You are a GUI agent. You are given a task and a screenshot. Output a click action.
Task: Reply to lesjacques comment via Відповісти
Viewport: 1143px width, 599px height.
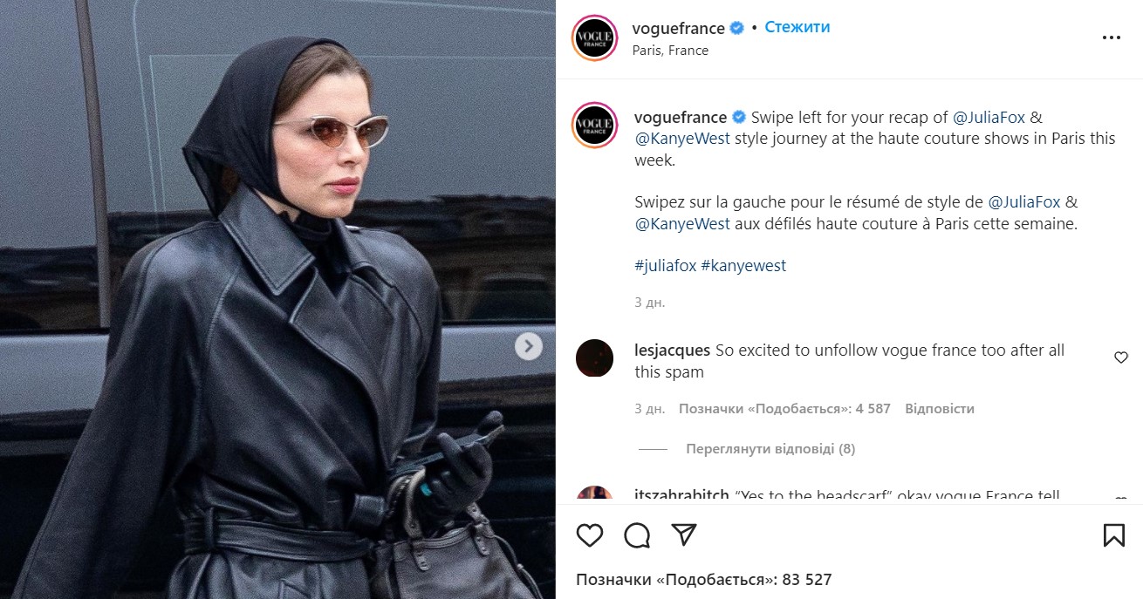point(940,408)
